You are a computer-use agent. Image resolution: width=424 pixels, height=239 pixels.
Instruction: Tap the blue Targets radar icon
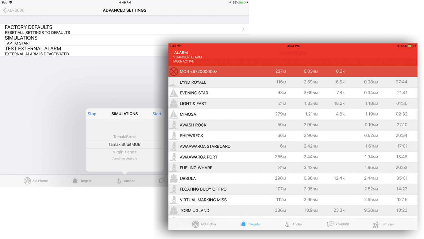[x=244, y=224]
